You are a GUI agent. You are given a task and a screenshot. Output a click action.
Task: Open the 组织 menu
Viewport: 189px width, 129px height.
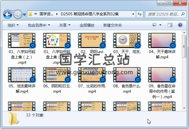13,25
